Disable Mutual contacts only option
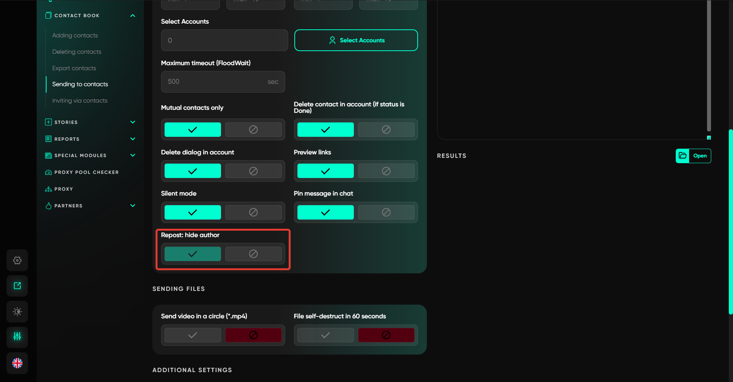Screen dimensions: 733x382 click(253, 130)
